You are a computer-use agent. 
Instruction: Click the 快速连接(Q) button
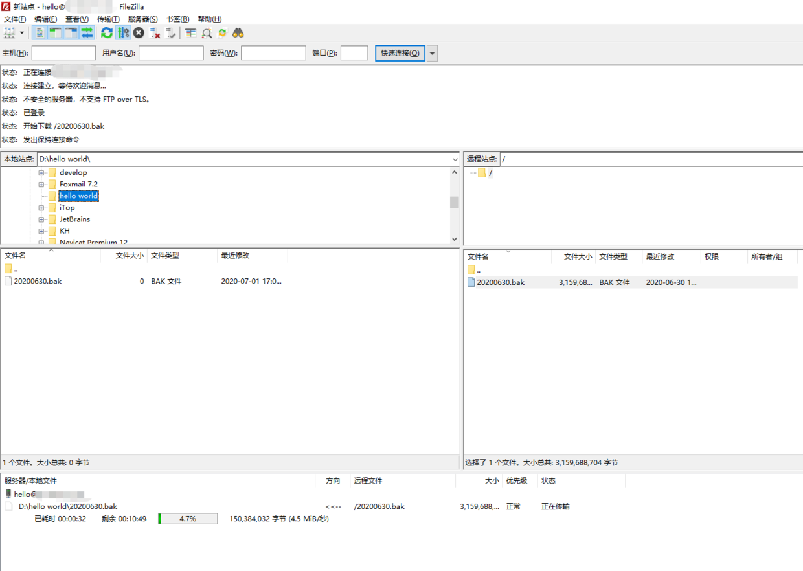point(400,53)
